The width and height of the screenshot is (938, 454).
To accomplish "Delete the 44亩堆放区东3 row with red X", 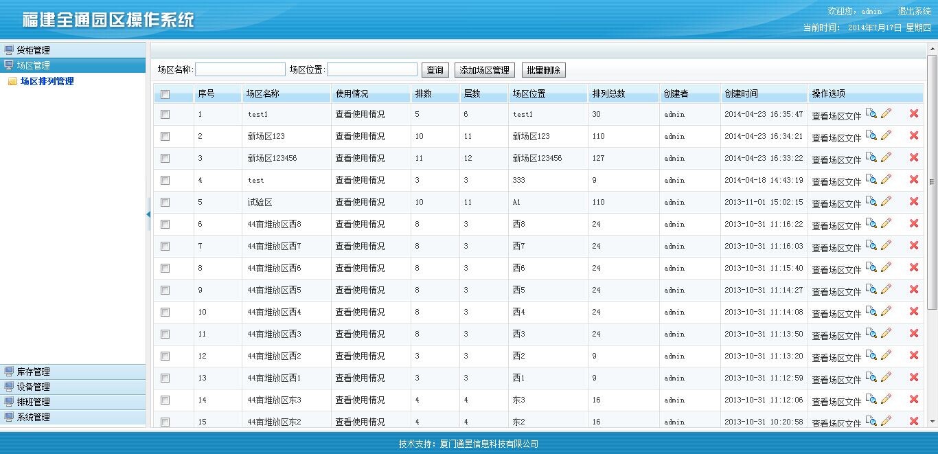I will pyautogui.click(x=914, y=400).
